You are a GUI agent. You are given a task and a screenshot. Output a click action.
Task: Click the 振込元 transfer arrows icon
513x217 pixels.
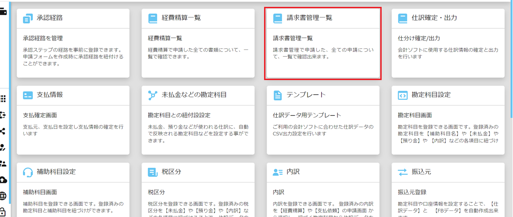tap(402, 172)
